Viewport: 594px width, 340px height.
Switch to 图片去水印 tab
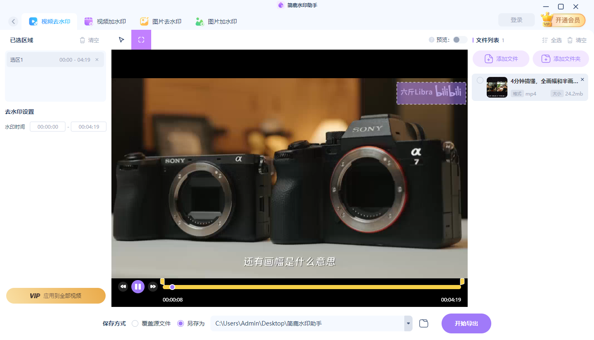click(x=161, y=22)
